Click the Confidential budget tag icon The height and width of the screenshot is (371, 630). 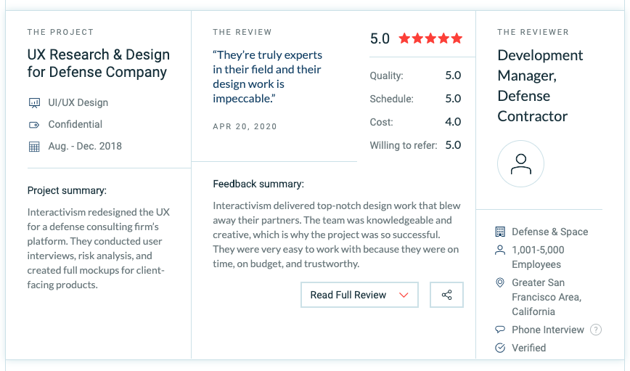pyautogui.click(x=34, y=125)
